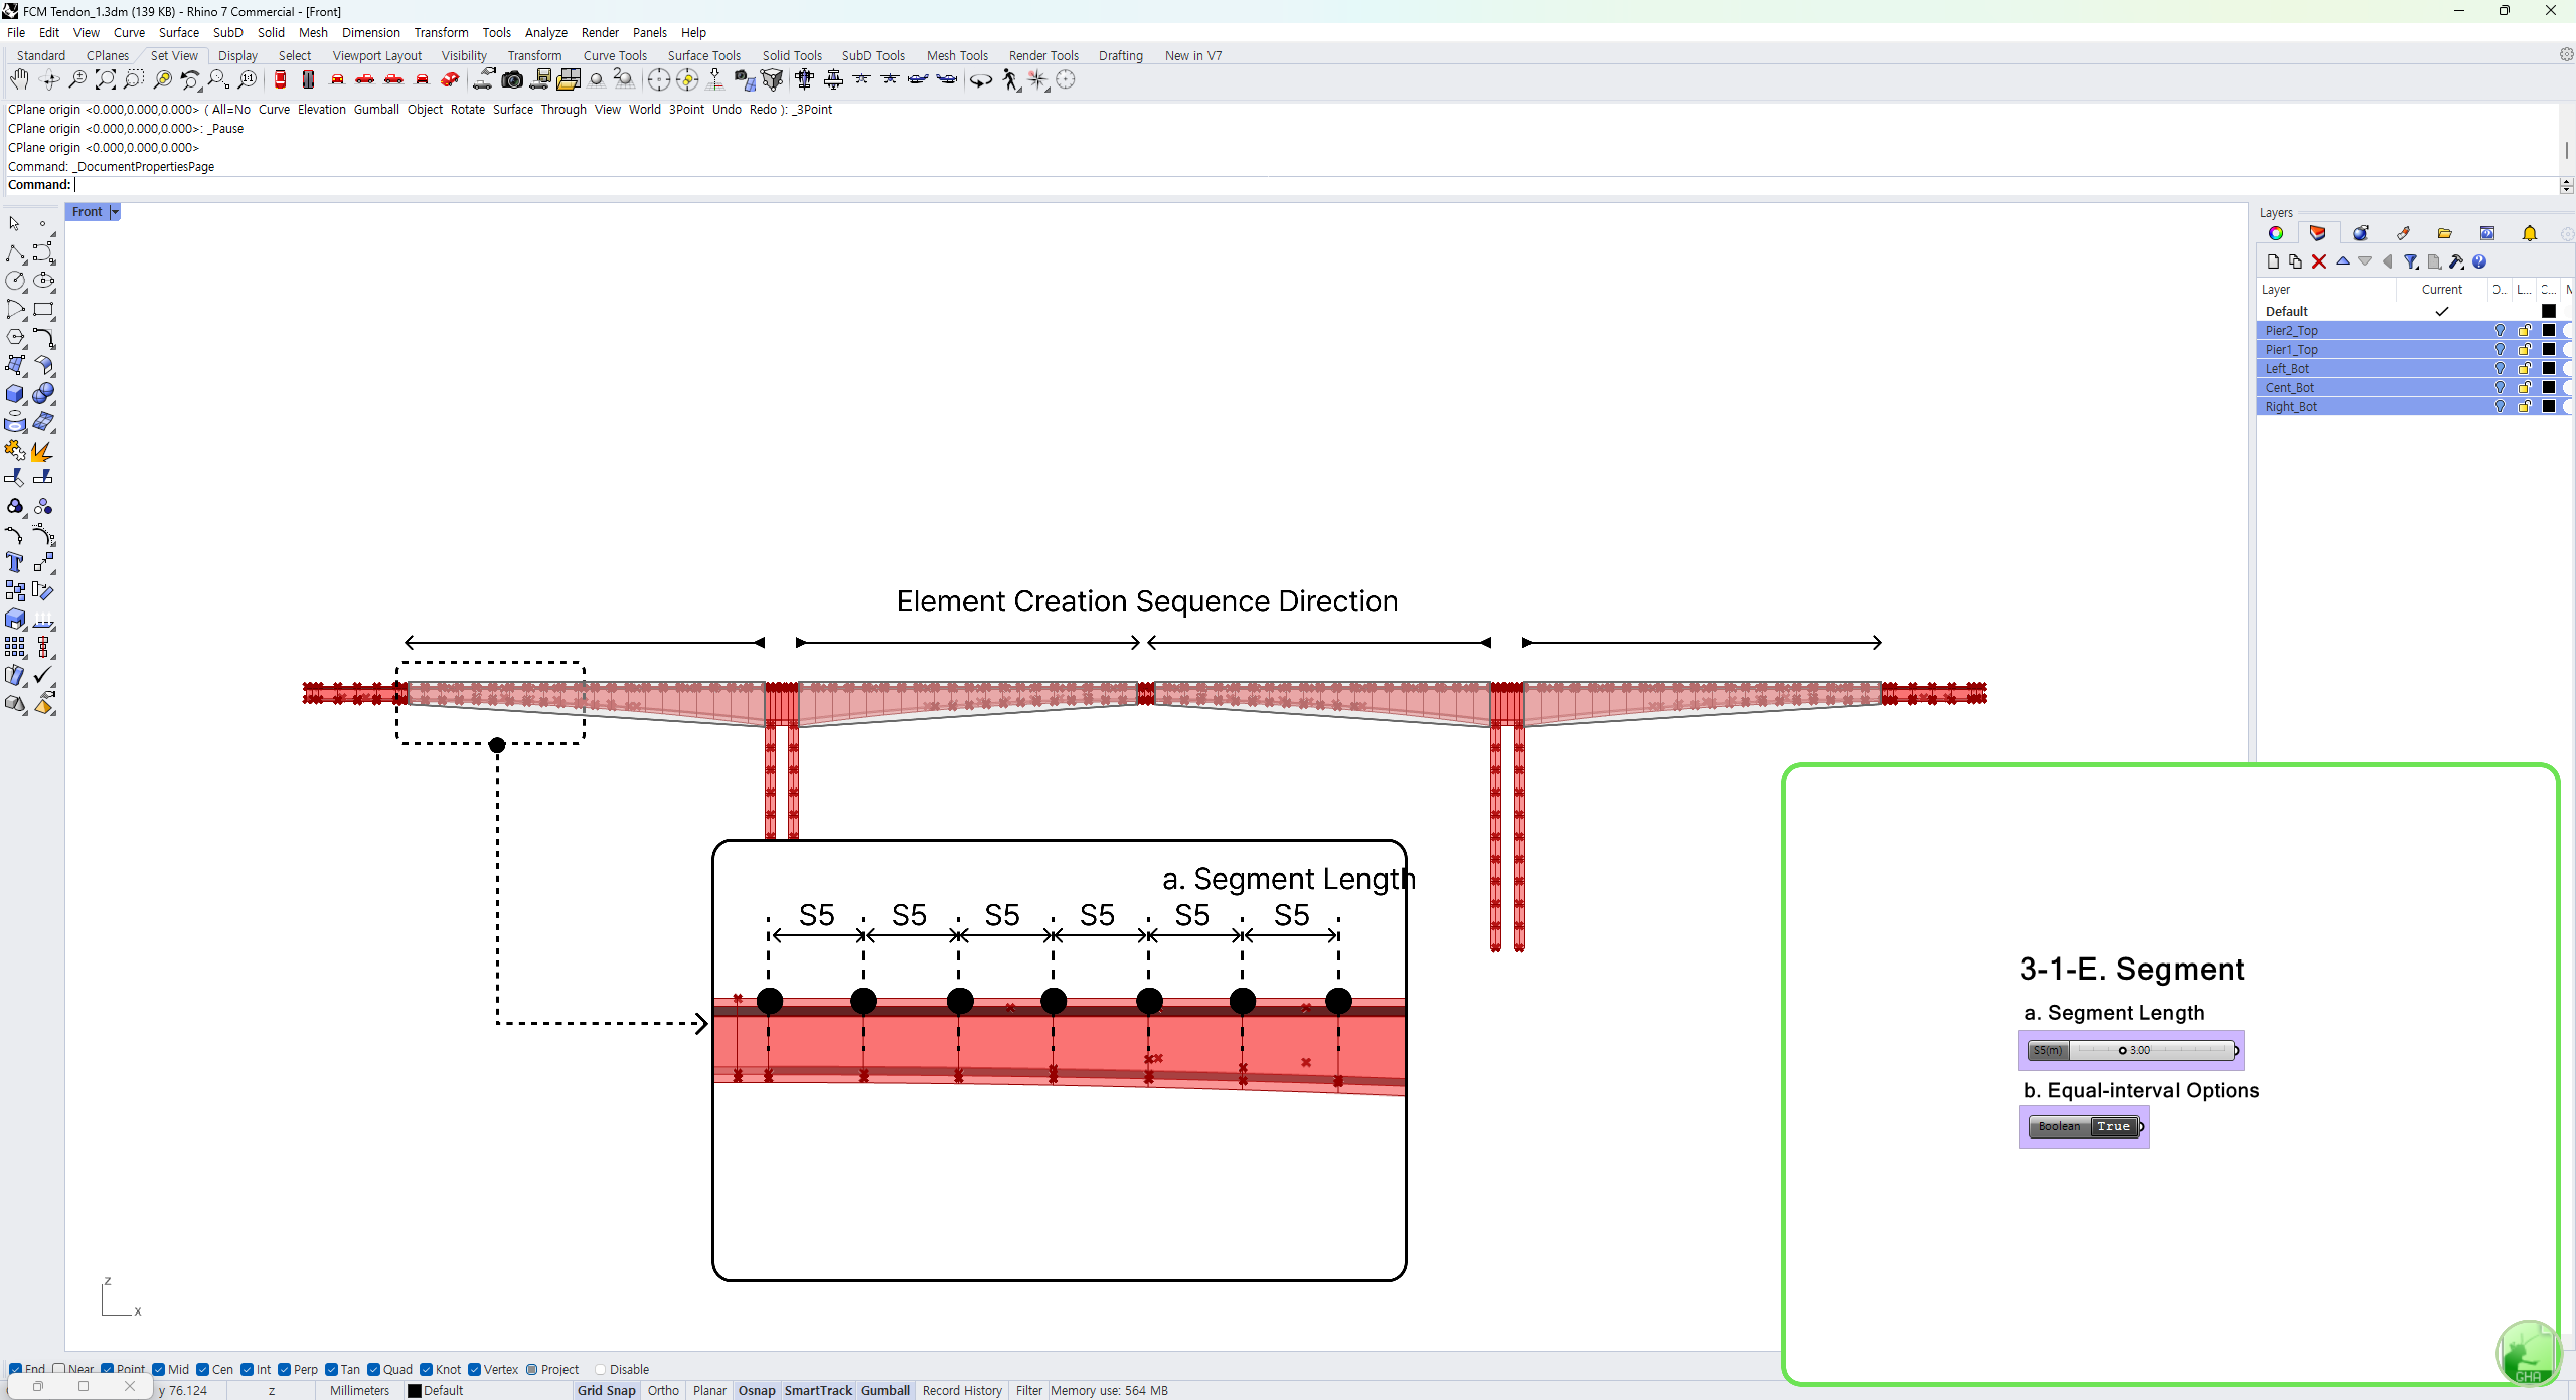This screenshot has width=2576, height=1400.
Task: Toggle Ortho in status bar
Action: click(663, 1390)
